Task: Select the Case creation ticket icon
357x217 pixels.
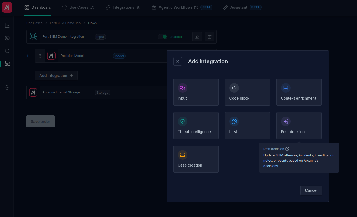Action: click(183, 155)
